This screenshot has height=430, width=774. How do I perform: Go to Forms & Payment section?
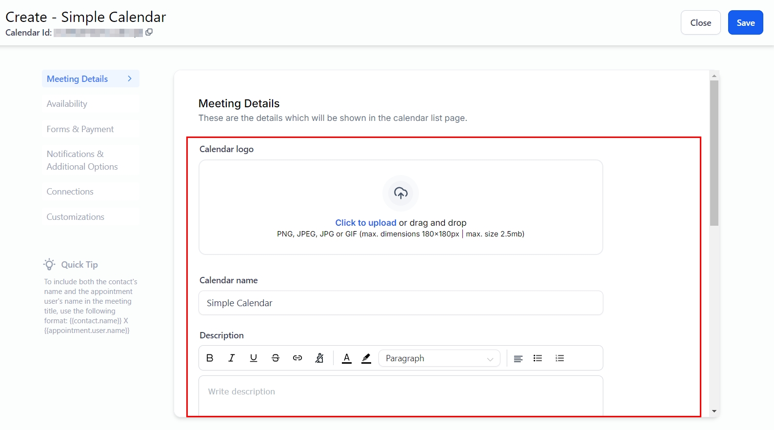pyautogui.click(x=80, y=129)
